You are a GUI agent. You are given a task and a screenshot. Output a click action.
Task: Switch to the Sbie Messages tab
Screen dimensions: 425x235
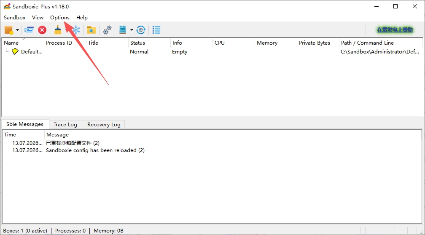[25, 124]
